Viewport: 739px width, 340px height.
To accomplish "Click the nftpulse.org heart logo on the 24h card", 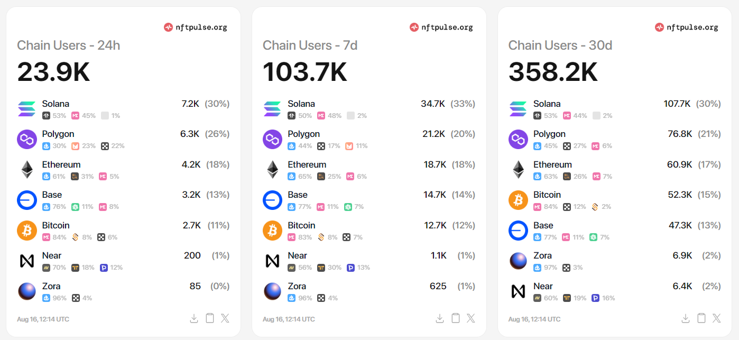I will [169, 27].
